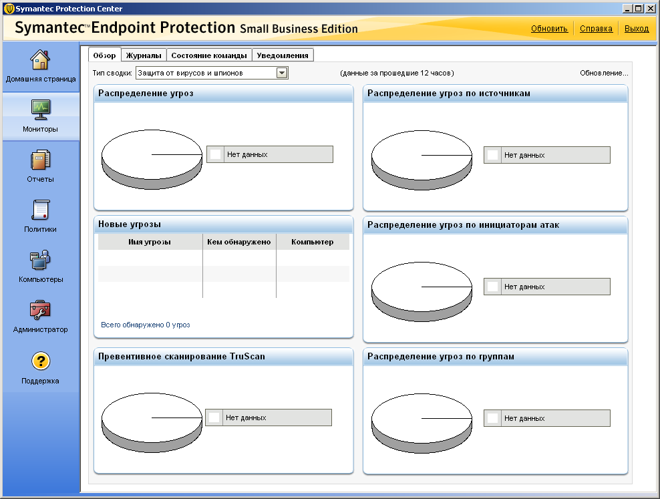Click the Symantec shield icon in title bar
This screenshot has width=660, height=499.
pos(9,9)
